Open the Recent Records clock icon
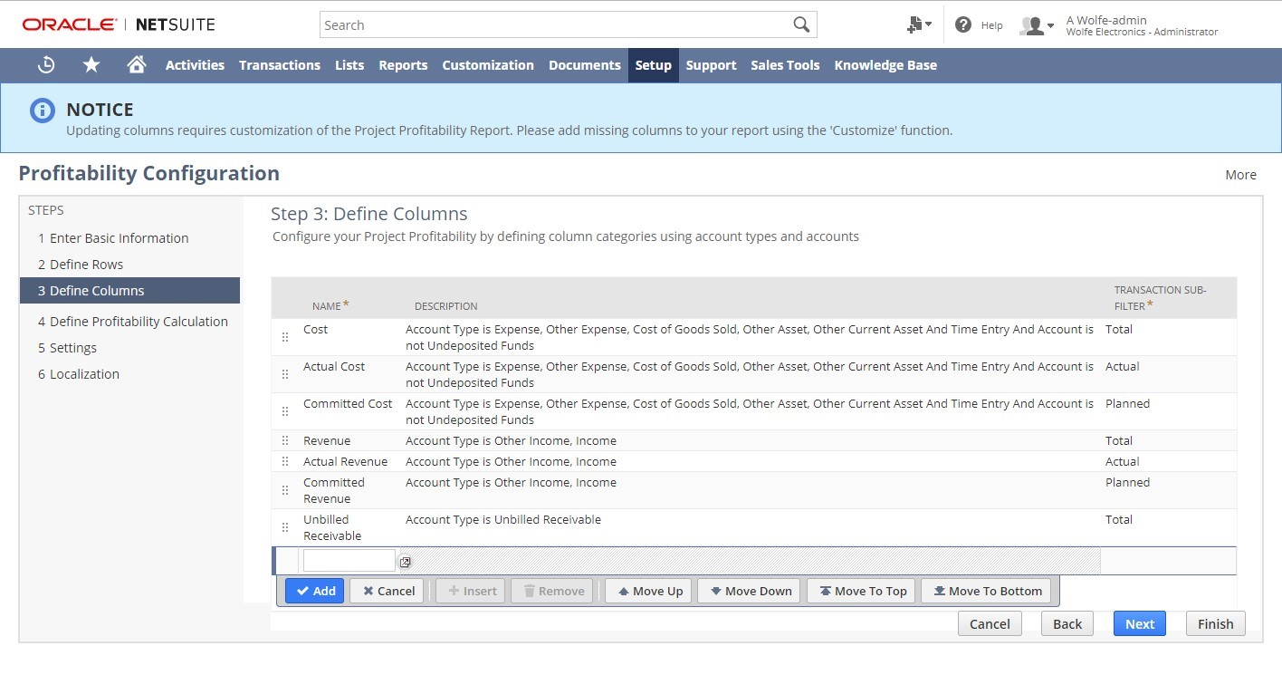The width and height of the screenshot is (1282, 675). pos(46,65)
